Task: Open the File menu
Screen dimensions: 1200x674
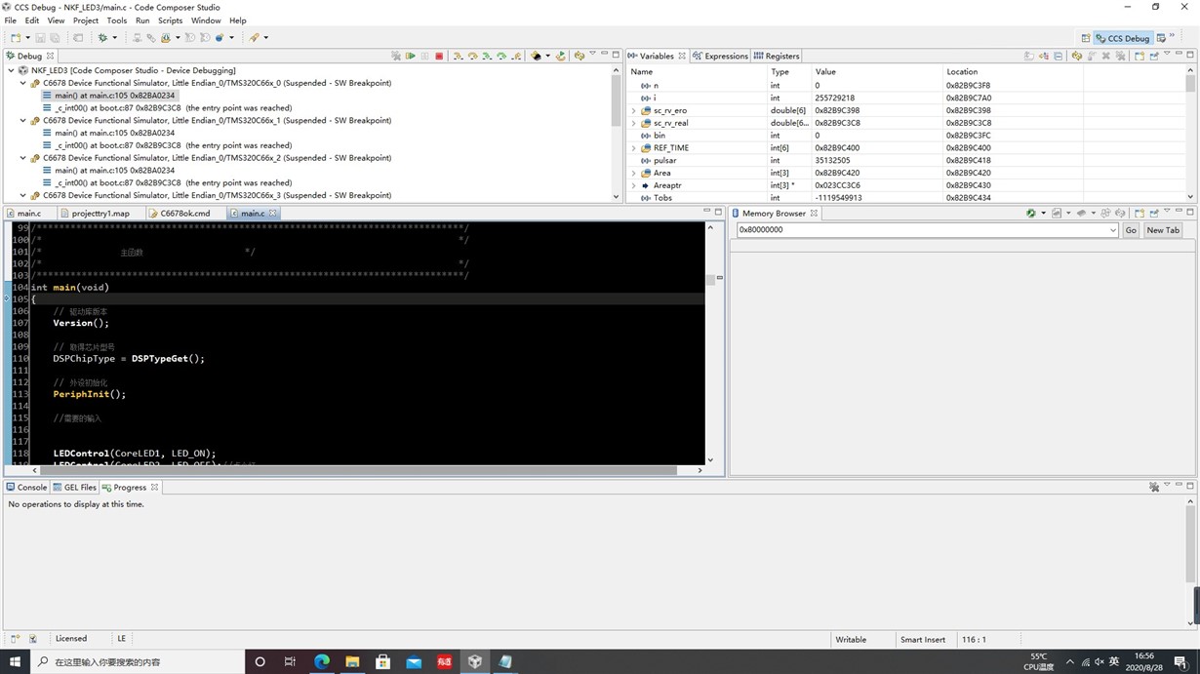Action: [11, 20]
